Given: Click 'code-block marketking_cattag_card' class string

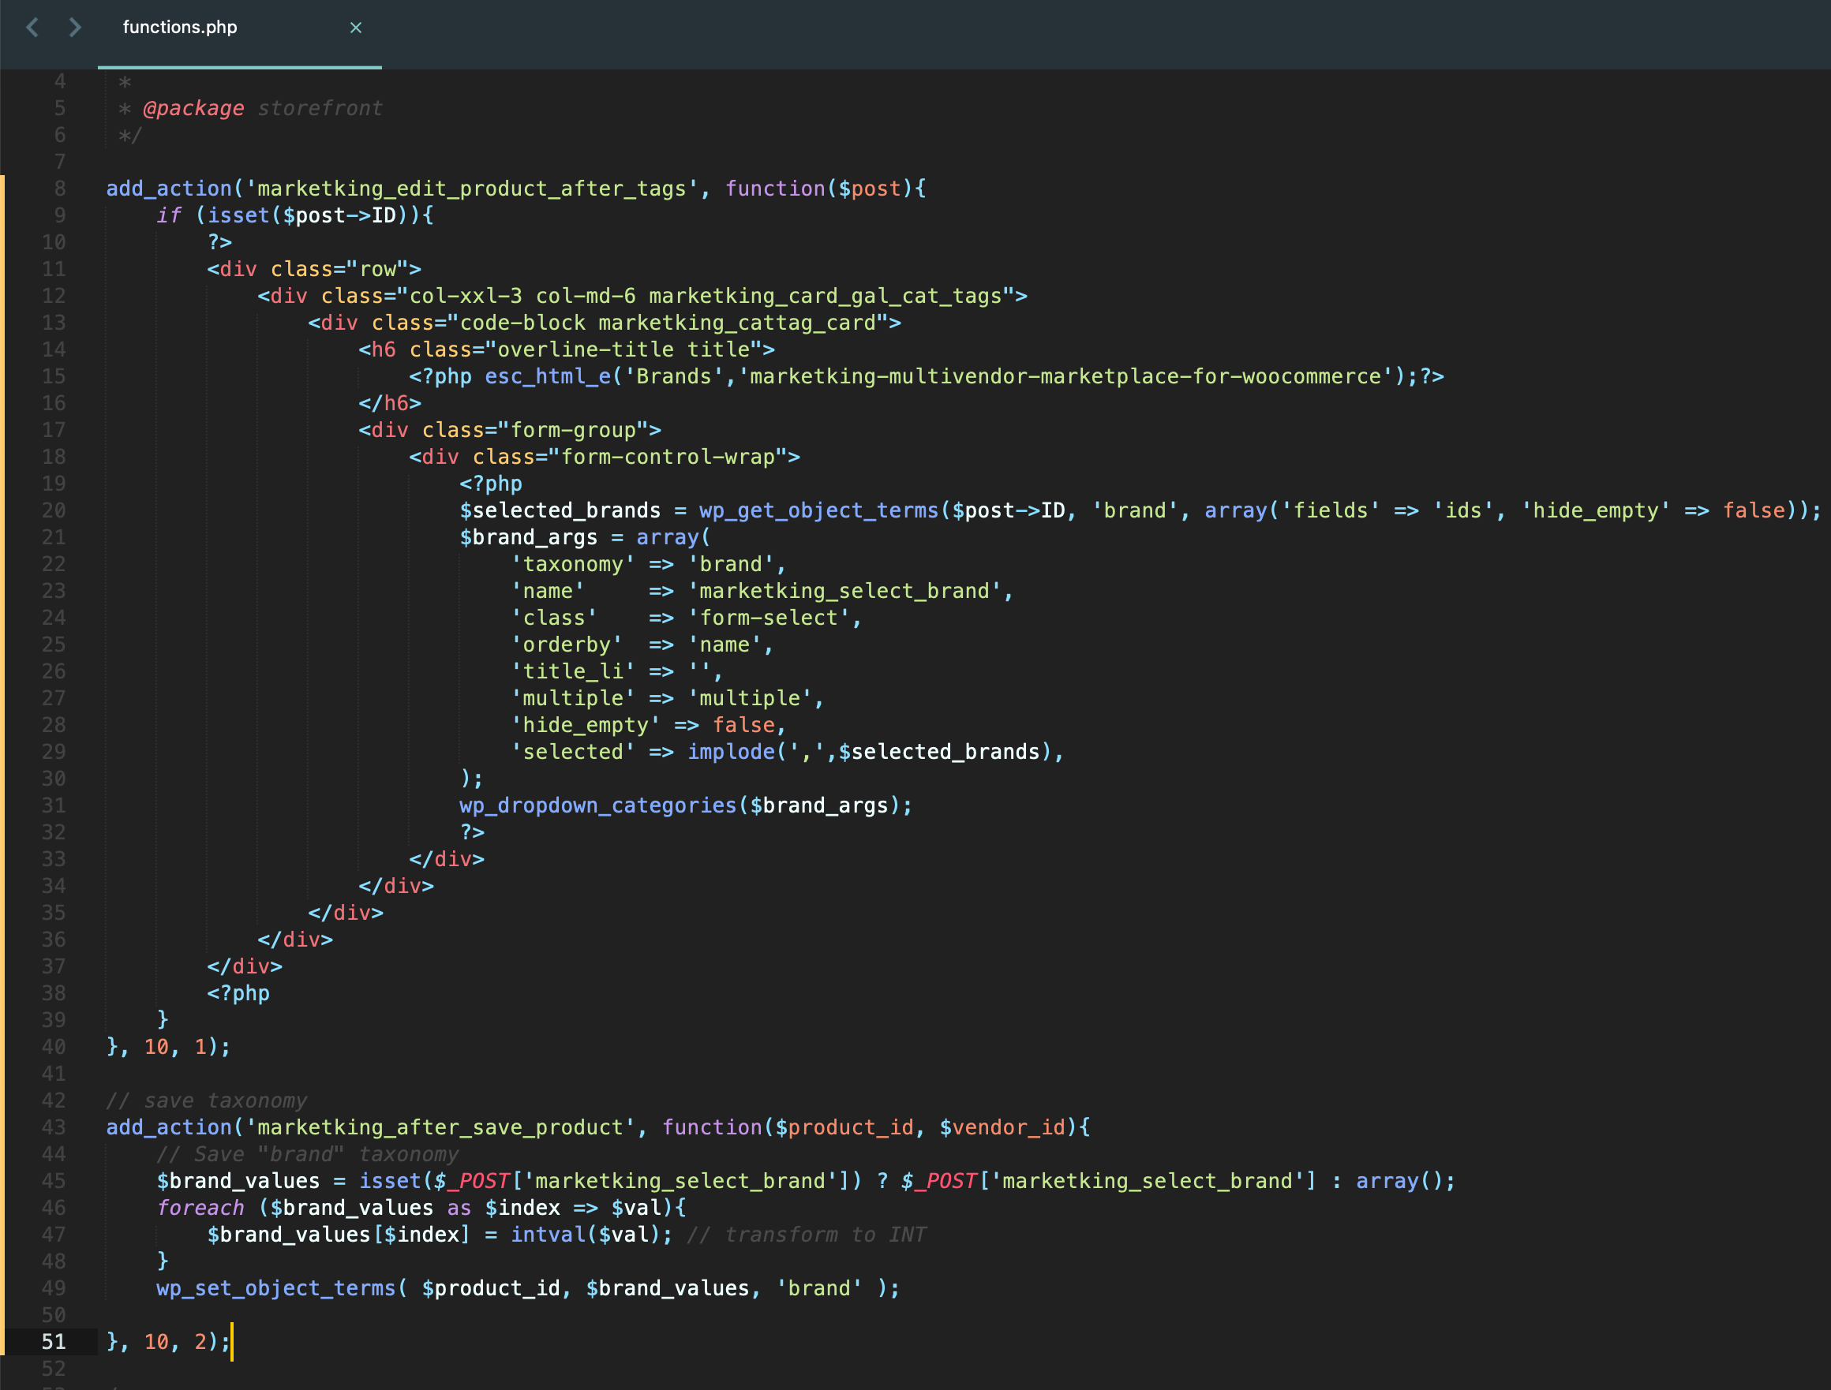Looking at the screenshot, I should coord(668,323).
